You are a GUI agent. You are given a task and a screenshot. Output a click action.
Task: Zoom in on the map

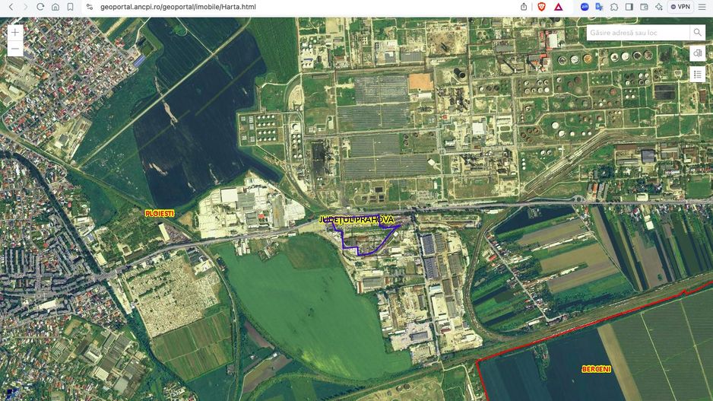pyautogui.click(x=15, y=32)
